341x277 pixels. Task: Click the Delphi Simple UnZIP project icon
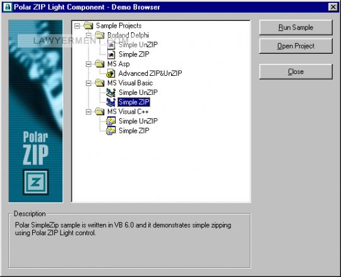[111, 45]
